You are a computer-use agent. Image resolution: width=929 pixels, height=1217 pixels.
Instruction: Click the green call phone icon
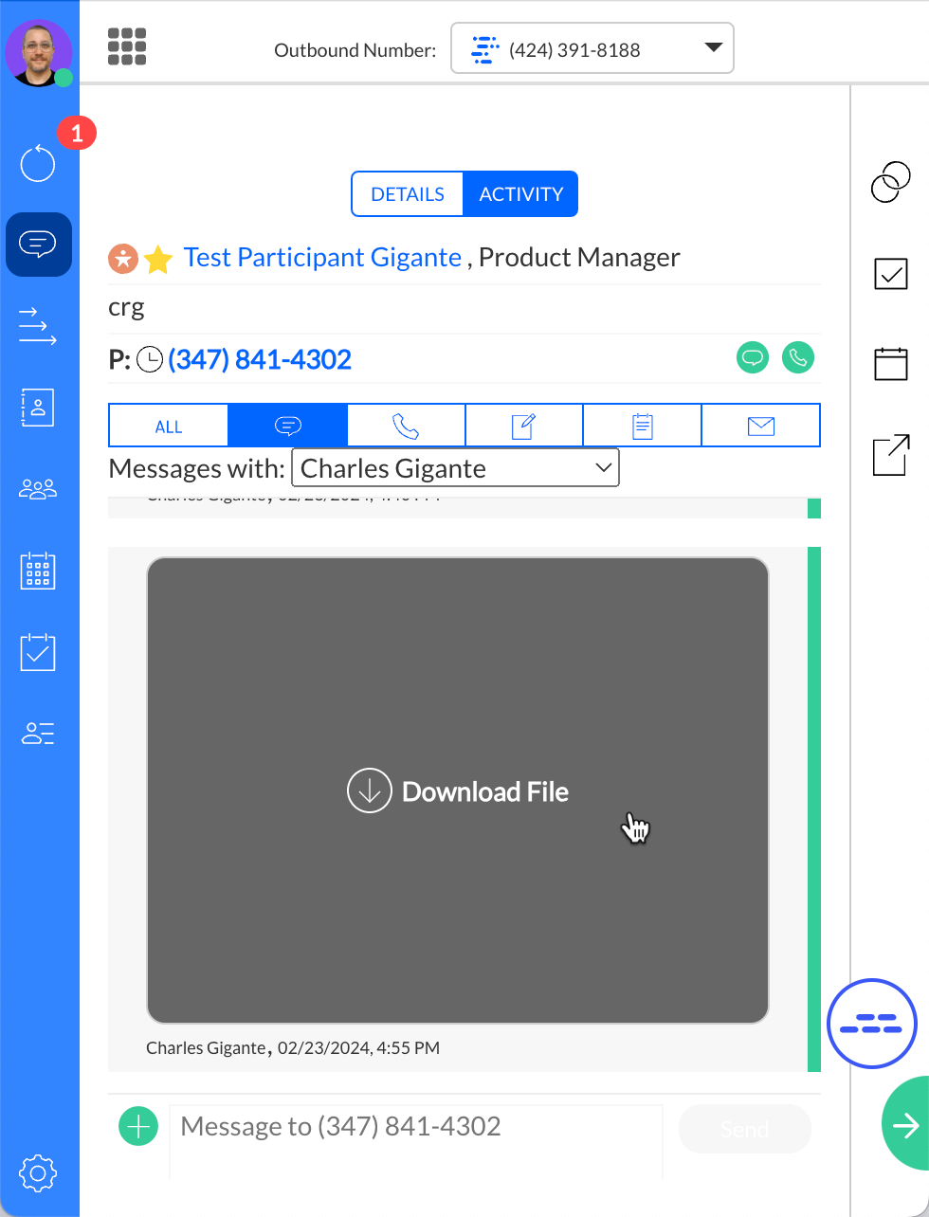point(798,358)
